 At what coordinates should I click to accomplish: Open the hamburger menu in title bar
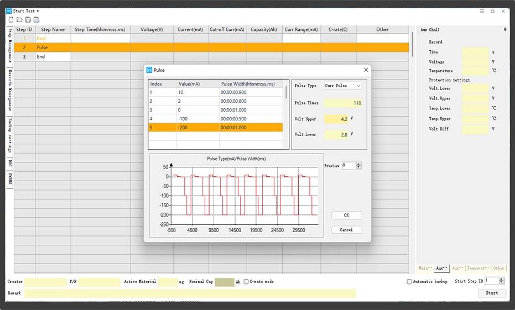tap(482, 11)
